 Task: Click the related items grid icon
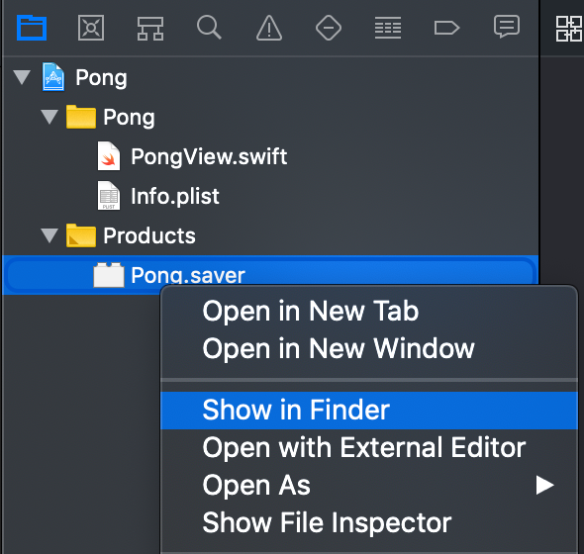tap(569, 29)
